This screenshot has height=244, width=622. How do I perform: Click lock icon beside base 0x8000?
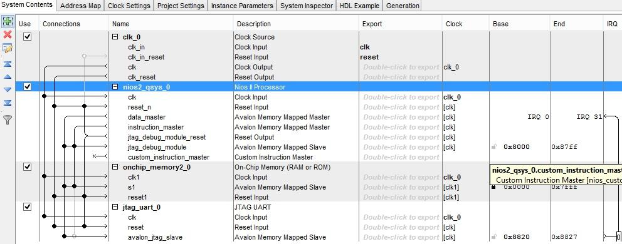(x=494, y=147)
